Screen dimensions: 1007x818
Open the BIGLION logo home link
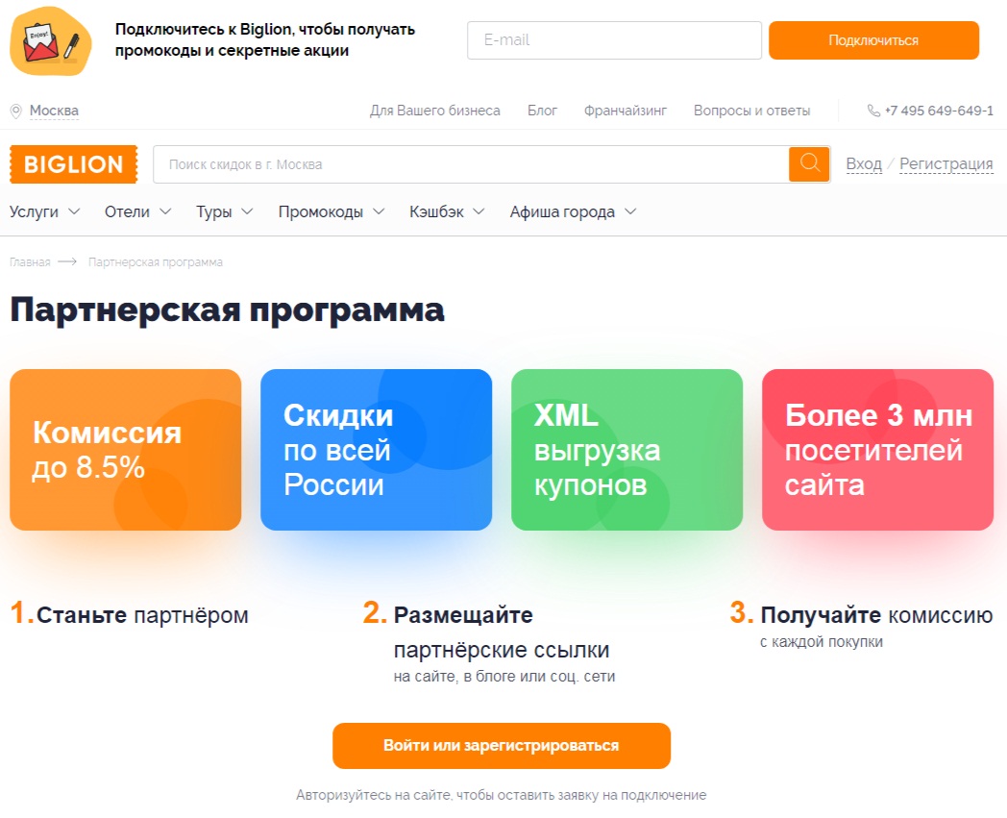pyautogui.click(x=73, y=164)
